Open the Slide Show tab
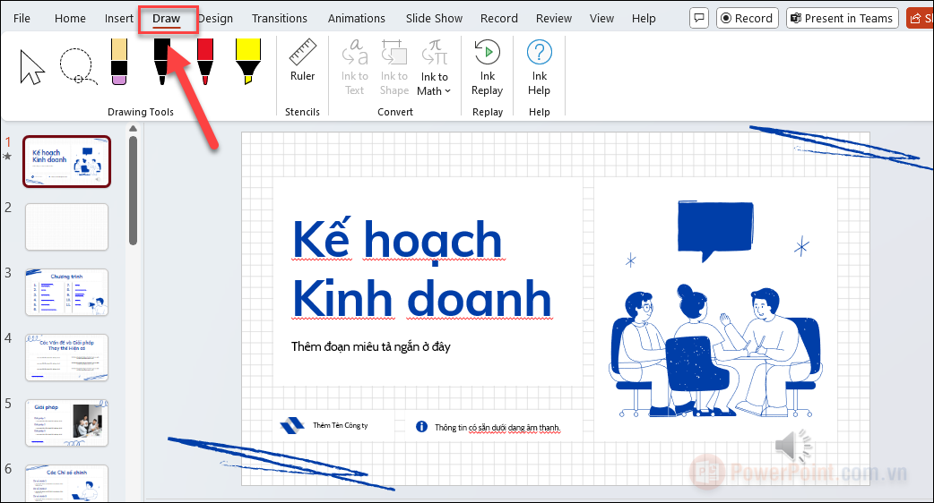 coord(434,19)
